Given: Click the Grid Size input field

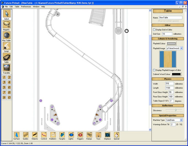Looking at the screenshot, I should [167, 34].
